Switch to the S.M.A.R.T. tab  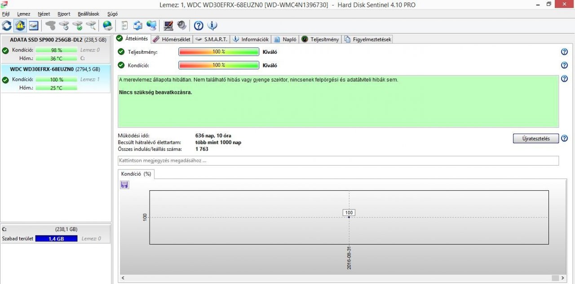click(x=212, y=39)
